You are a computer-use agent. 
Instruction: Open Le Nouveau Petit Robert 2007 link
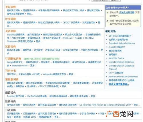pos(105,105)
